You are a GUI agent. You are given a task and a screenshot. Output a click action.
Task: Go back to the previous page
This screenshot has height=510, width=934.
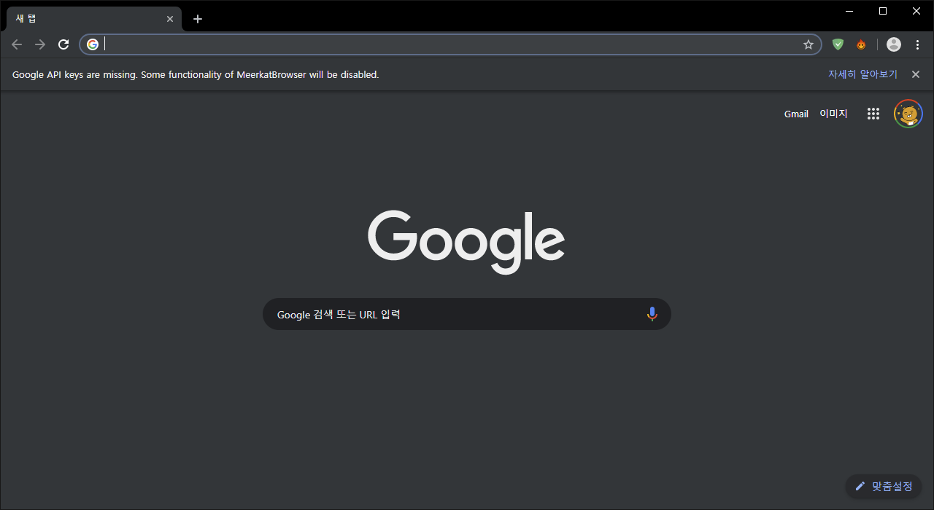point(17,44)
